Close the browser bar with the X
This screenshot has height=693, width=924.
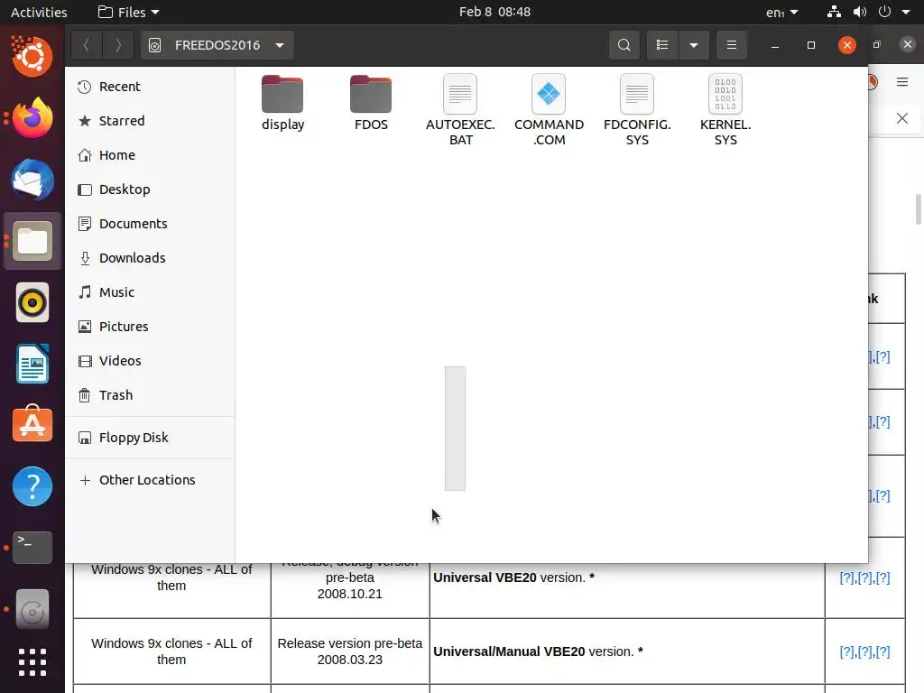tap(902, 118)
